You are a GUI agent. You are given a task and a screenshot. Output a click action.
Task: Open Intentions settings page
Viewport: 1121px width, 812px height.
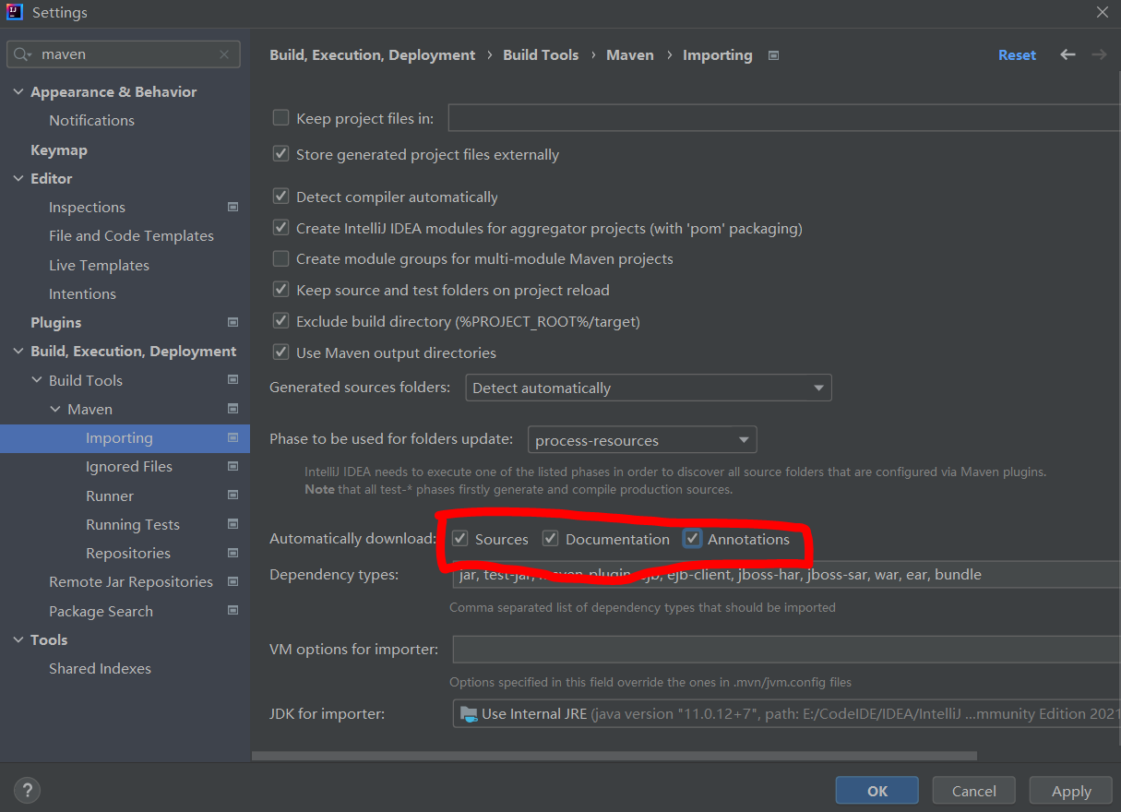82,293
